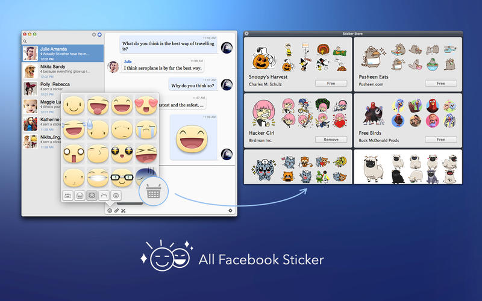482x301 pixels.
Task: Pick the heart-eyes sticker
Action: tap(146, 105)
